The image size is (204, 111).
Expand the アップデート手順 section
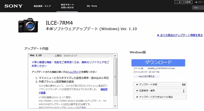tap(160, 85)
